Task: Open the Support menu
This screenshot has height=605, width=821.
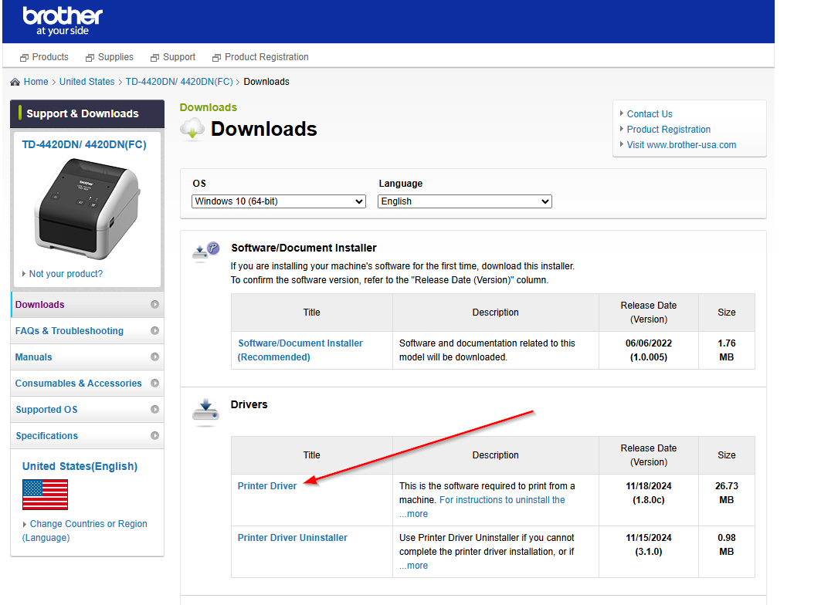Action: click(173, 57)
